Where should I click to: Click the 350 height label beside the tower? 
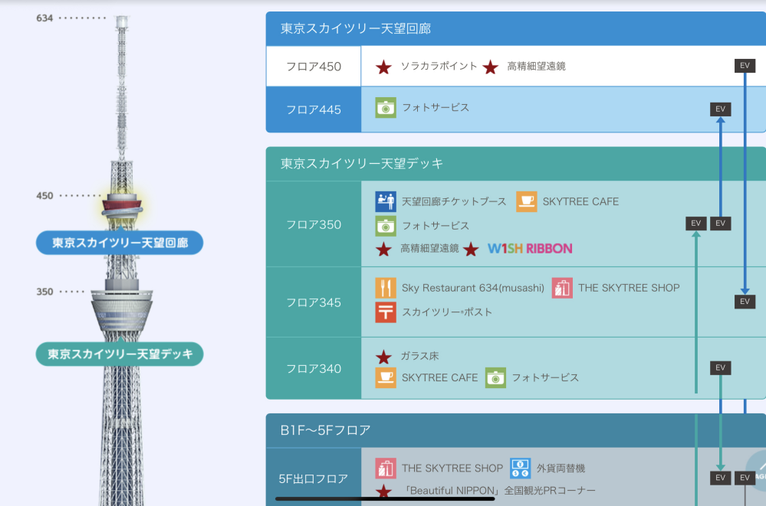coord(44,292)
